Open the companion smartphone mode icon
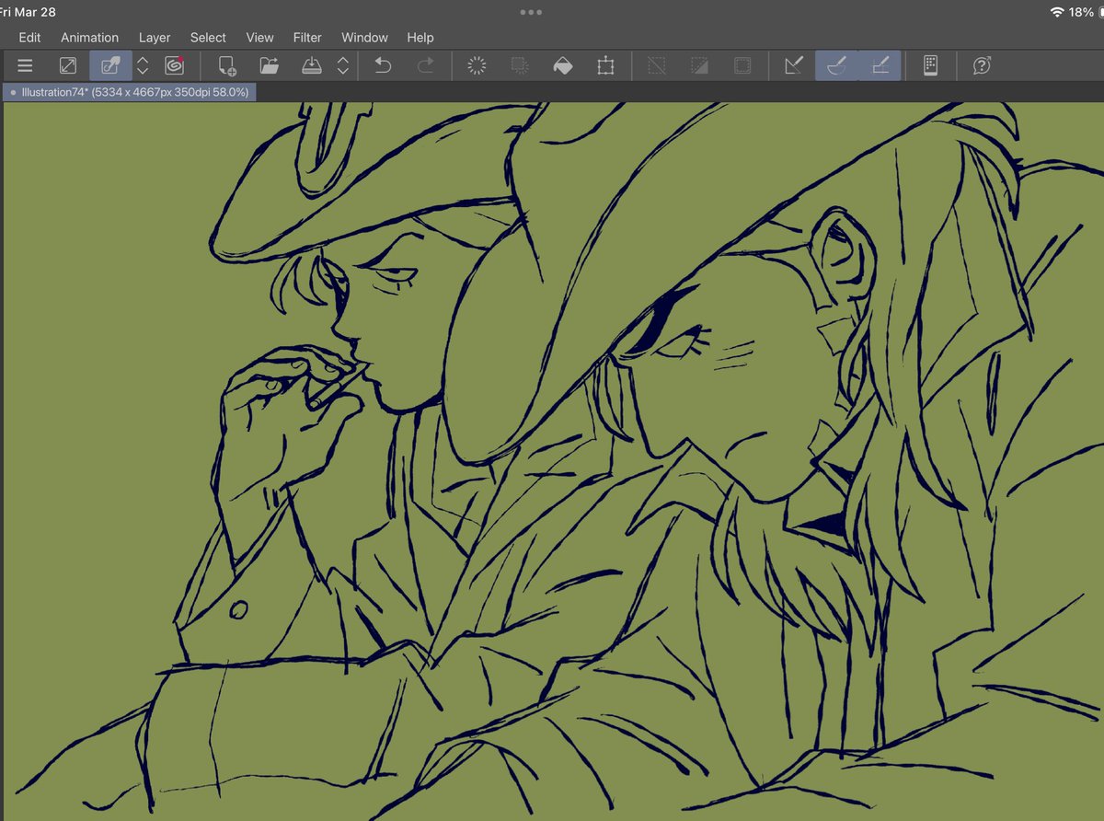 coord(930,65)
